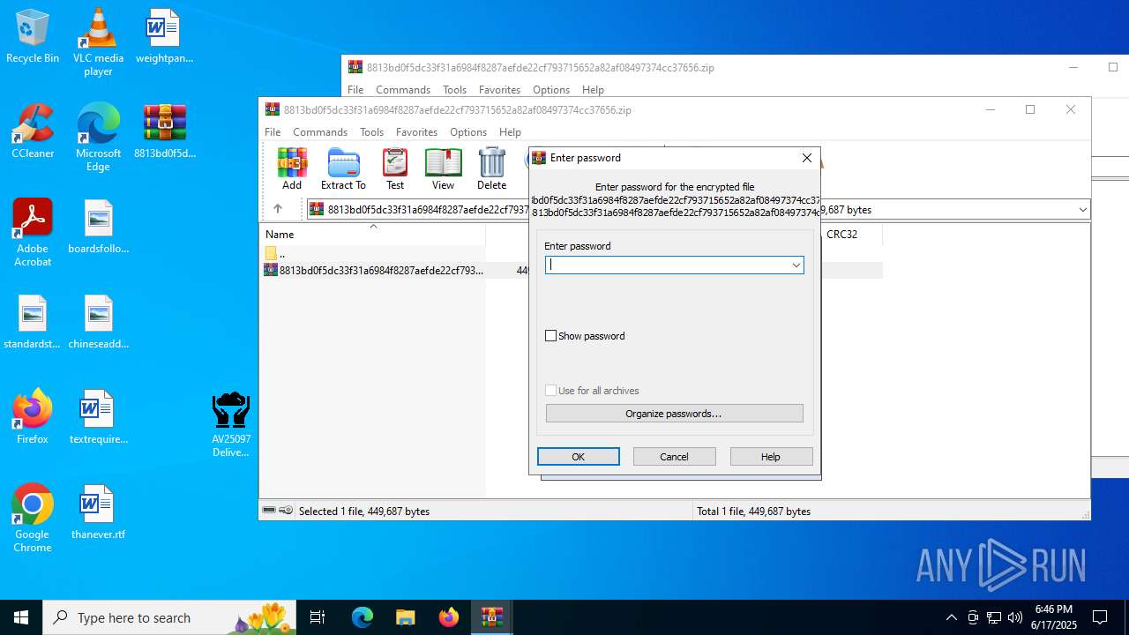
Task: Open Commands menu in background WinRAR window
Action: [403, 90]
